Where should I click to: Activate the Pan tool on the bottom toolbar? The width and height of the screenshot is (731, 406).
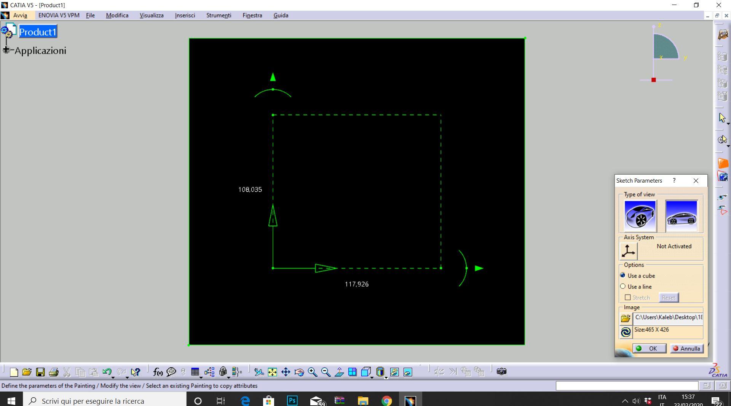[x=286, y=372]
